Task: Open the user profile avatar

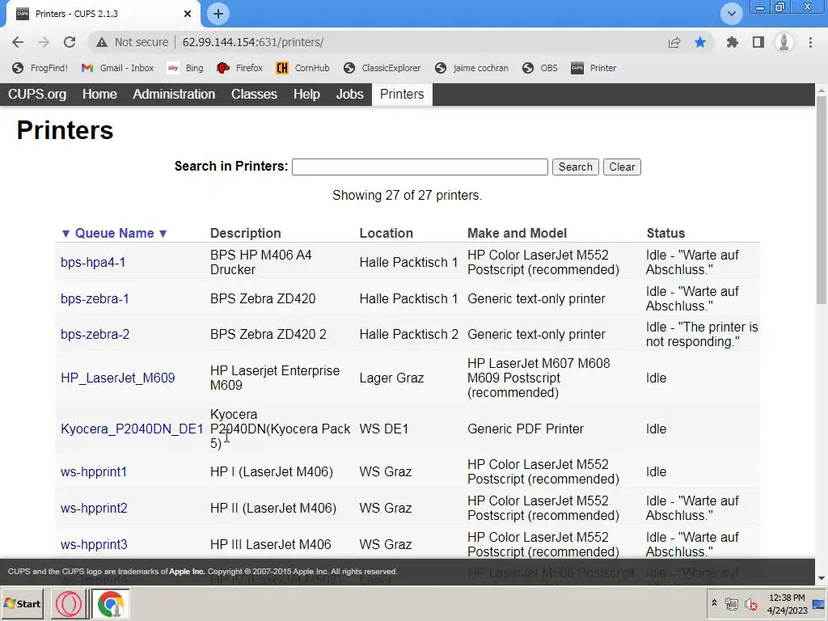Action: pos(784,42)
